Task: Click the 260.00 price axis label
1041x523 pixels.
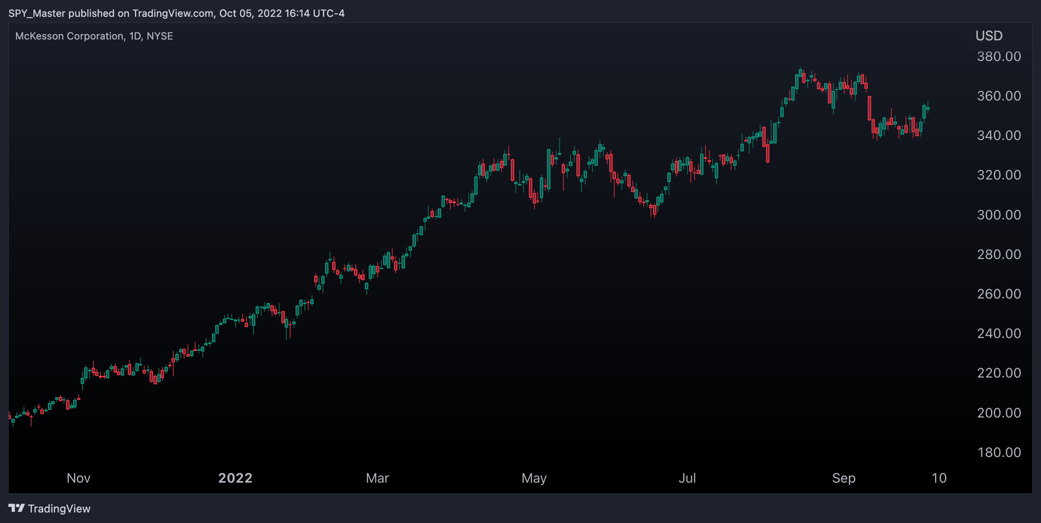Action: 999,294
